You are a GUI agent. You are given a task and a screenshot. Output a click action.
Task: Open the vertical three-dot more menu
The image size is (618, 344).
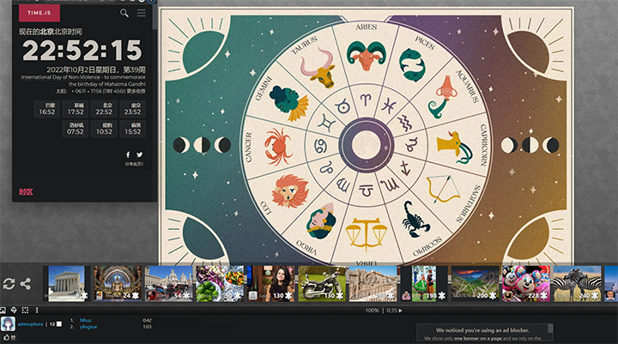[37, 310]
